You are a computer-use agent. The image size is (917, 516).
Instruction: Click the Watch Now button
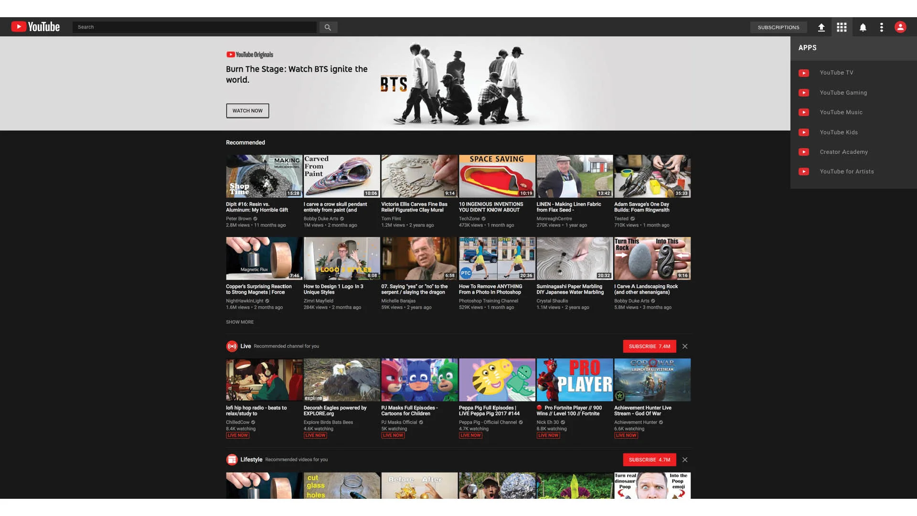coord(247,111)
